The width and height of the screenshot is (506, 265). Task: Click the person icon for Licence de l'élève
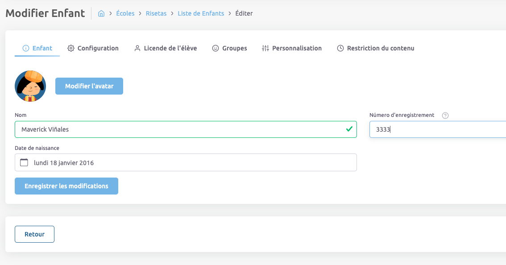coord(137,48)
